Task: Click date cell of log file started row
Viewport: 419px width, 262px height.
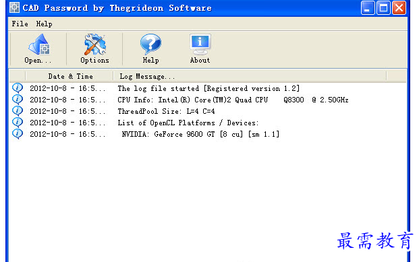Action: (x=67, y=88)
